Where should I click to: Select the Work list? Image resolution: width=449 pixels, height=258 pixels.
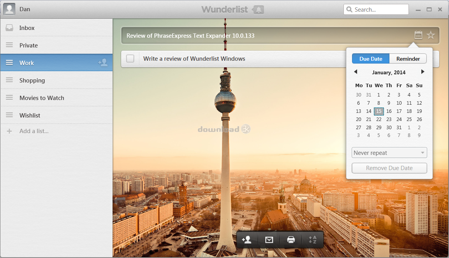point(56,63)
